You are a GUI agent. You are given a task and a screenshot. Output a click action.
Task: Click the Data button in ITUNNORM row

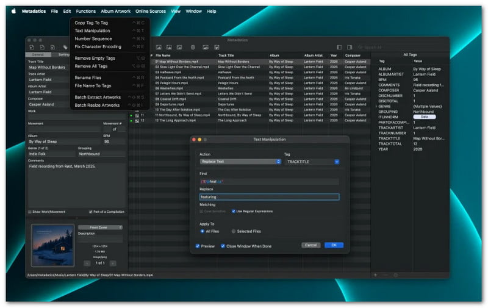[x=425, y=117]
